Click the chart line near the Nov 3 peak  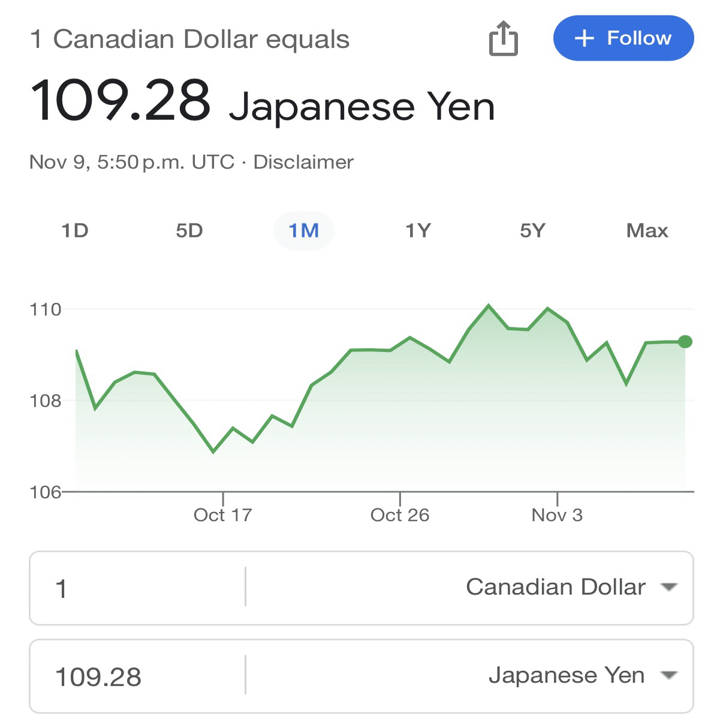(547, 308)
